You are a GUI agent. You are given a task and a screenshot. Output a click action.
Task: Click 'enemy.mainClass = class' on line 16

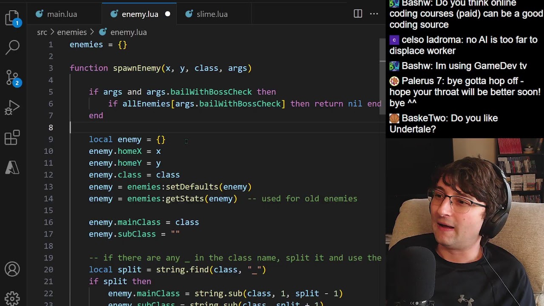[144, 222]
